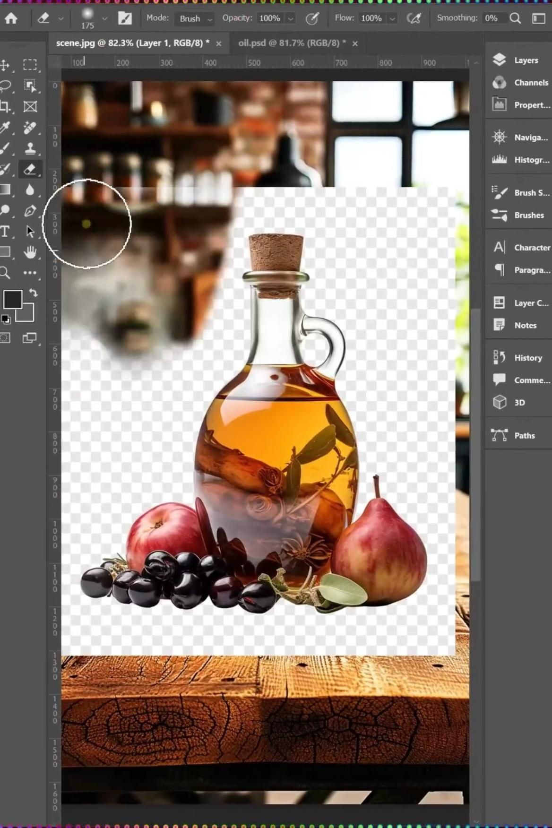
Task: Open the Brushes panel
Action: (x=518, y=215)
